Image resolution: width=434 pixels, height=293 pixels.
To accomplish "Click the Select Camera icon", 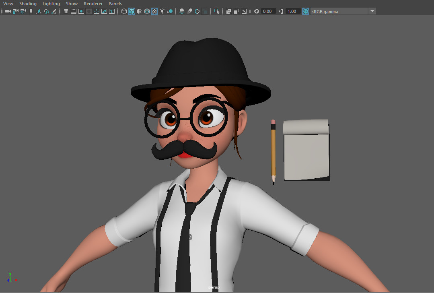I will (x=8, y=11).
